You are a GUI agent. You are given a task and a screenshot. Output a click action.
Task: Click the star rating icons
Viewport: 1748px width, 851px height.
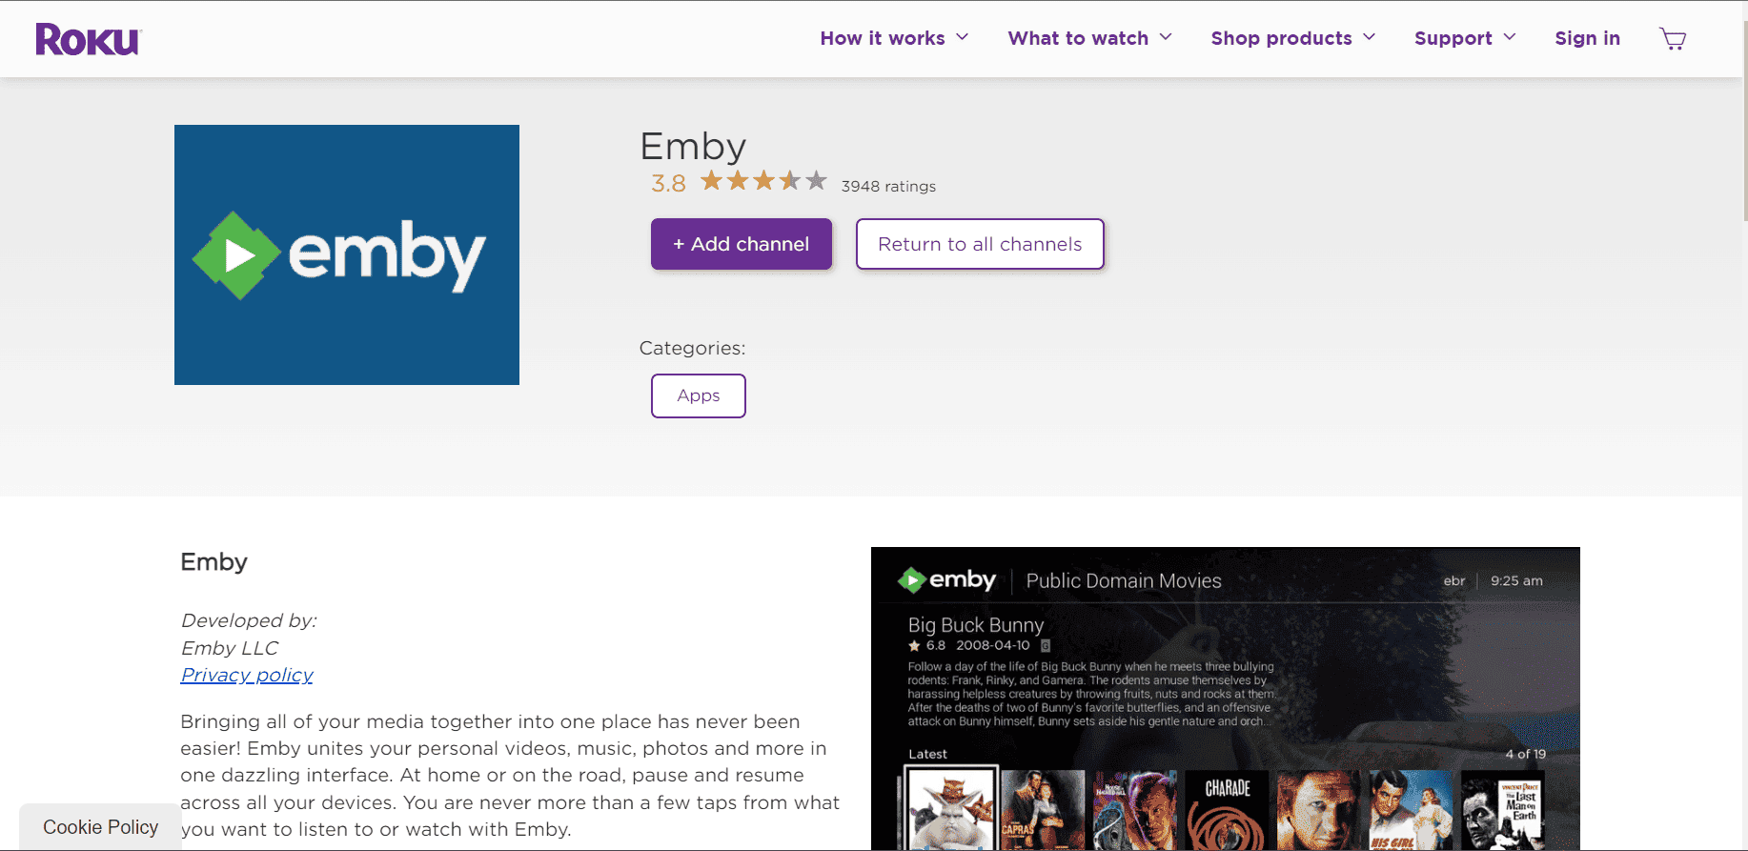point(763,181)
